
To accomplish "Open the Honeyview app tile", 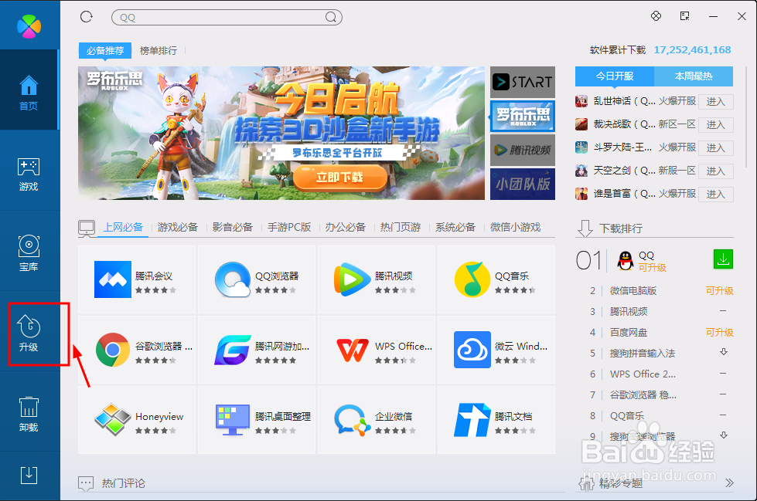I will point(137,420).
